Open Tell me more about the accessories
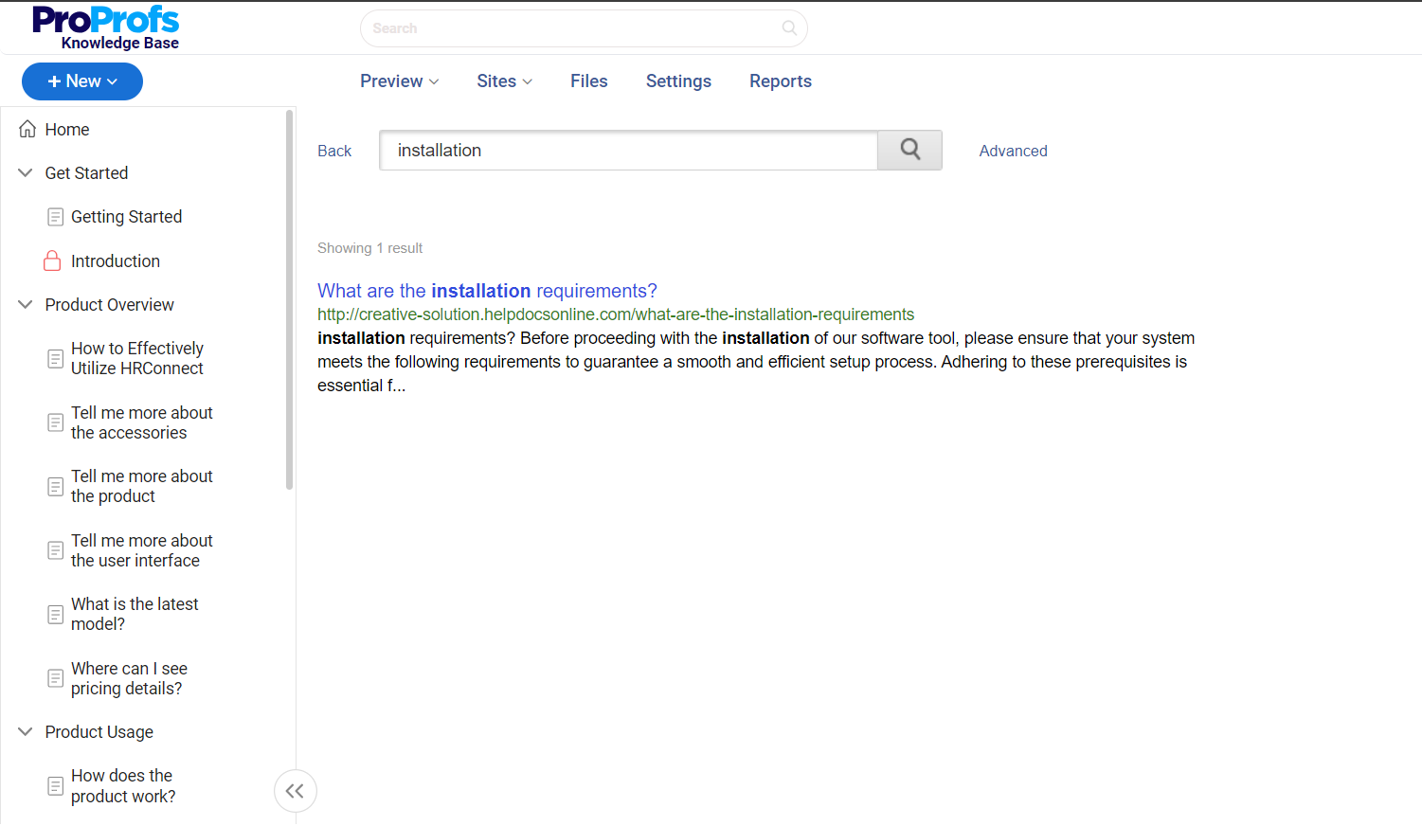The height and width of the screenshot is (826, 1422). [x=142, y=422]
